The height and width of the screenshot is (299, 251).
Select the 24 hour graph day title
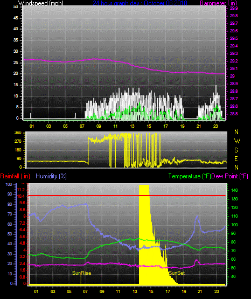click(x=140, y=3)
